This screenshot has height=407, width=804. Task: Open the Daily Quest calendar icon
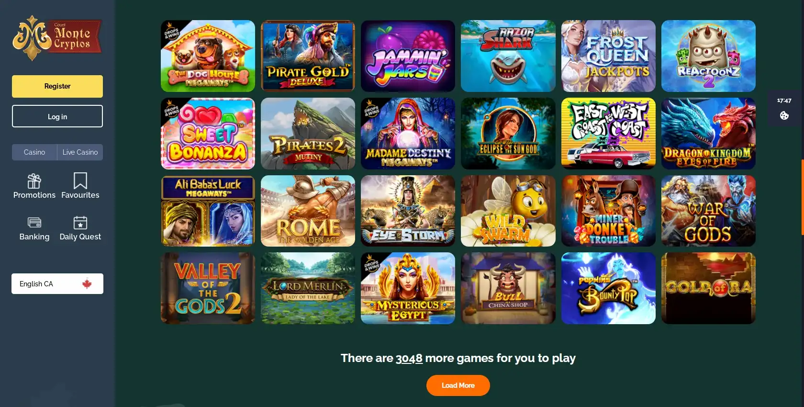pos(80,223)
